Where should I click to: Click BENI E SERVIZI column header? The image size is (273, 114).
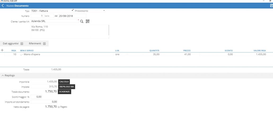pos(27,50)
